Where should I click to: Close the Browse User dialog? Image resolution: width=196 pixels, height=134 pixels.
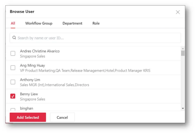tap(178, 12)
